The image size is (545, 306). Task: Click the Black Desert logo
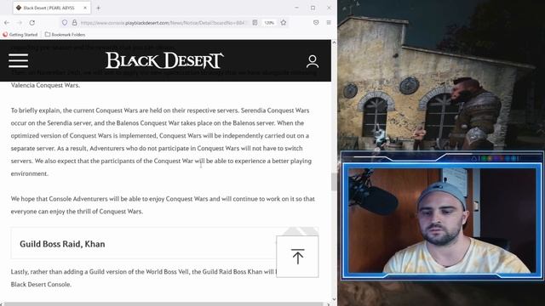(164, 60)
